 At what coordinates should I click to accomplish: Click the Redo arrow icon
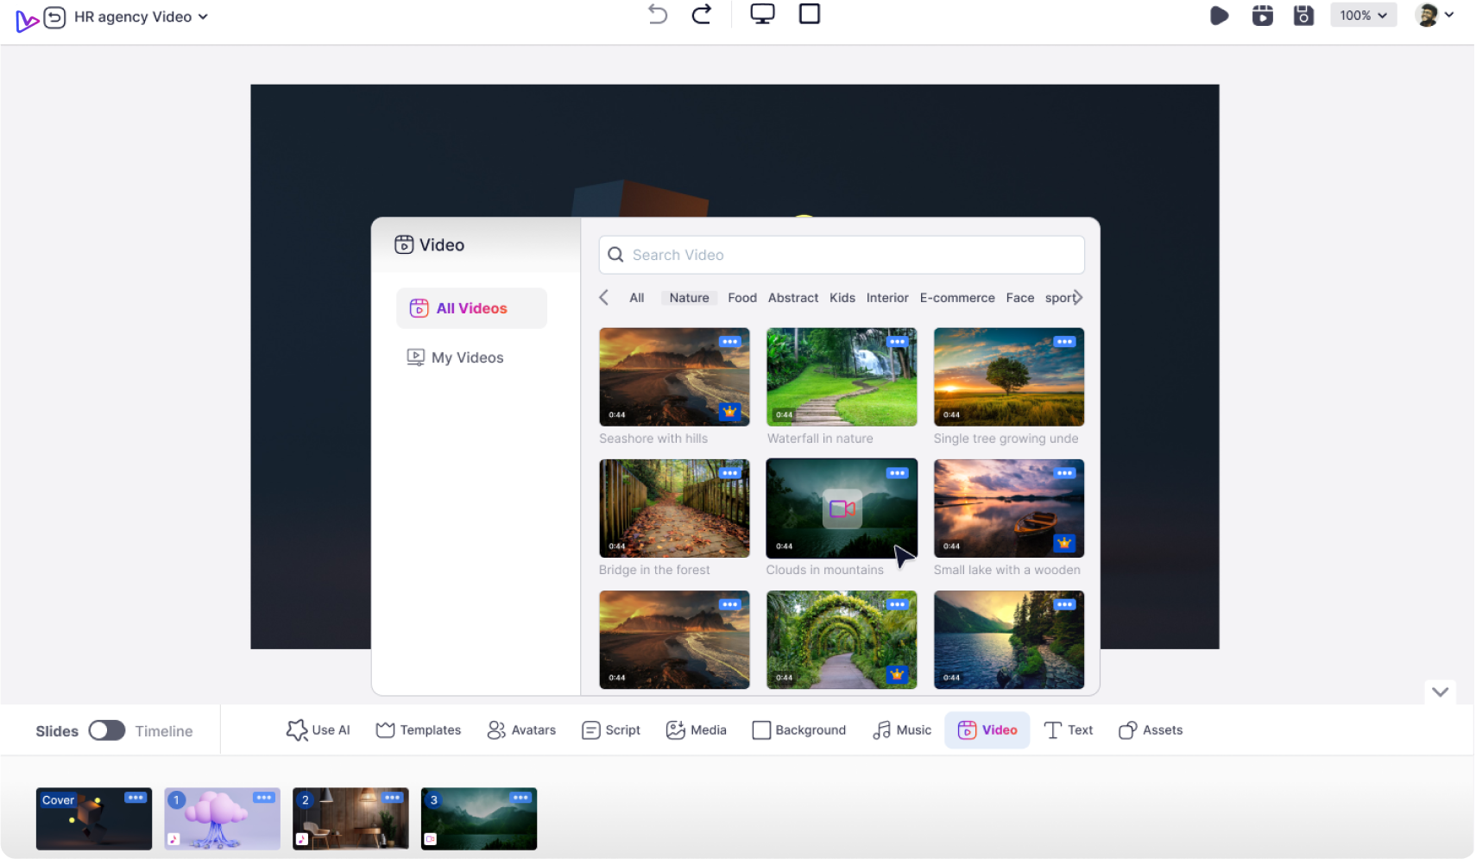701,14
